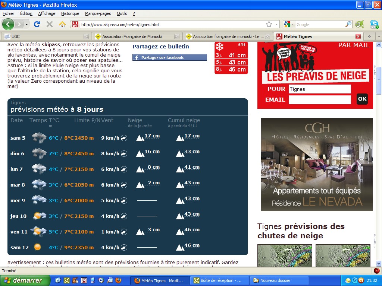Open the Affichage menu
This screenshot has height=286, width=382.
tap(47, 13)
